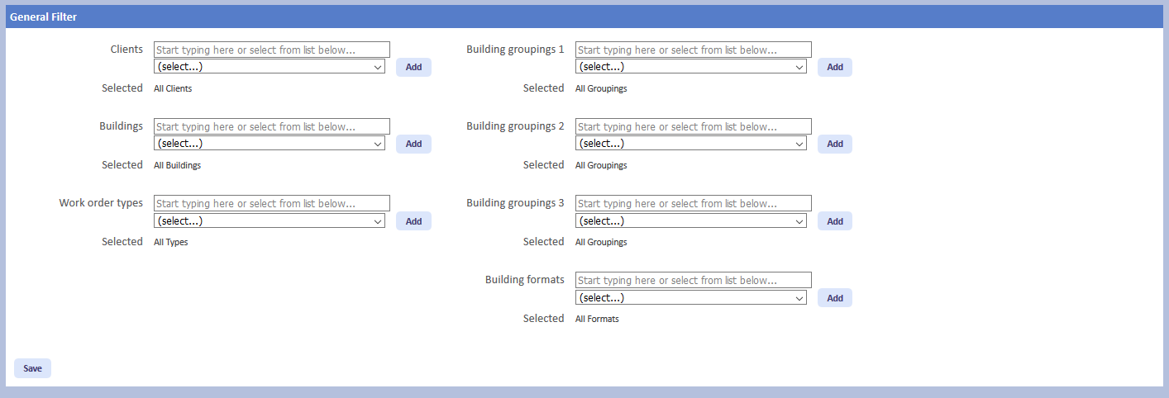The height and width of the screenshot is (398, 1169).
Task: Save the General Filter settings
Action: [32, 368]
